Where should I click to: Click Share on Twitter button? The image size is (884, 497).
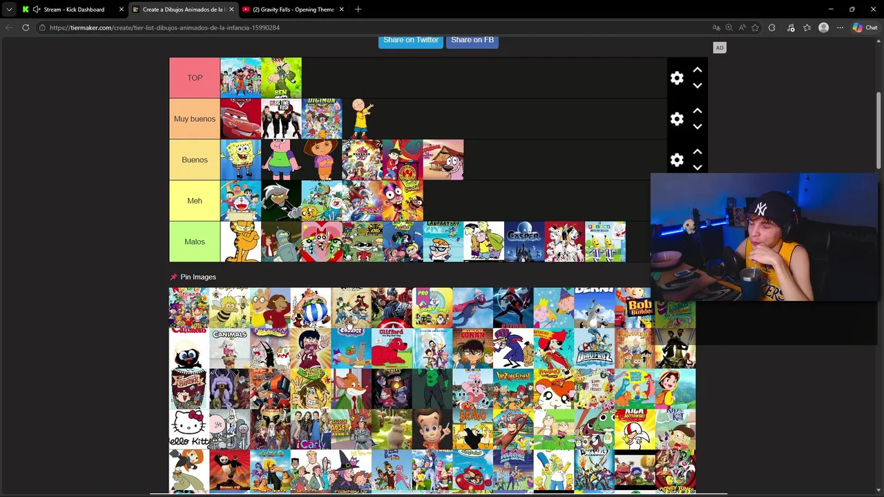point(411,40)
